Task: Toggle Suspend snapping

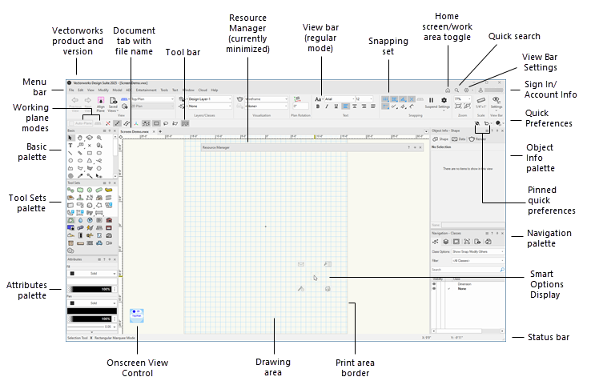Action: [432, 101]
